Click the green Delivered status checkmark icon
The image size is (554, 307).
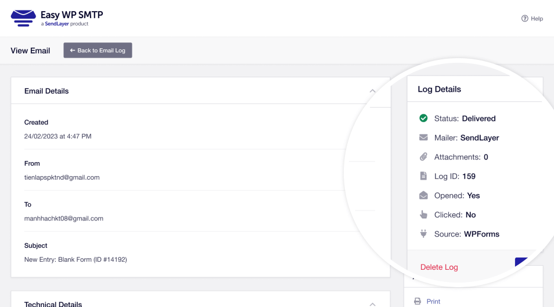[423, 119]
